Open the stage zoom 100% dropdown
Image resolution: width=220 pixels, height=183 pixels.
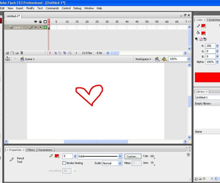189,59
